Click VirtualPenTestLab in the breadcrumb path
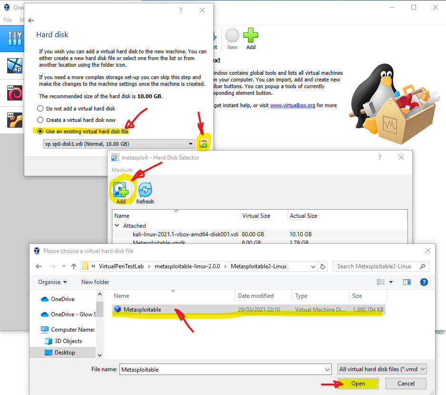This screenshot has height=395, width=446. click(121, 266)
